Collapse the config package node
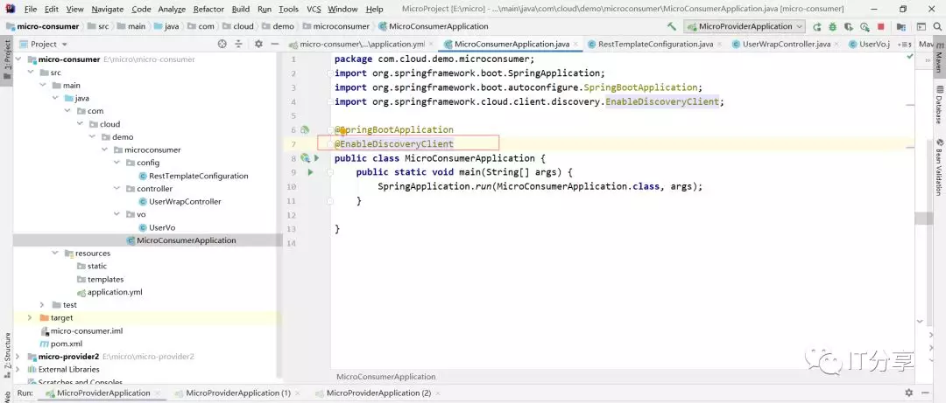The height and width of the screenshot is (403, 946). (x=117, y=163)
